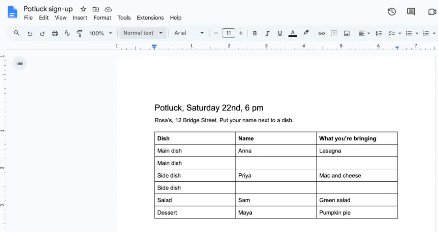Select the right indent ruler marker

coord(397,48)
